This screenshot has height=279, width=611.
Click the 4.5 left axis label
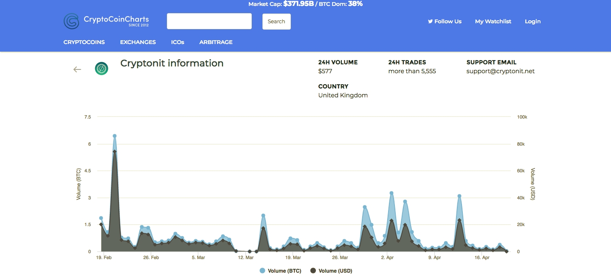coord(87,171)
